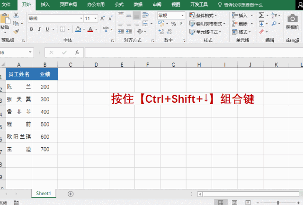Switch to the 插入 ribbon tab
Screen dimensions: 303x205
[45, 4]
